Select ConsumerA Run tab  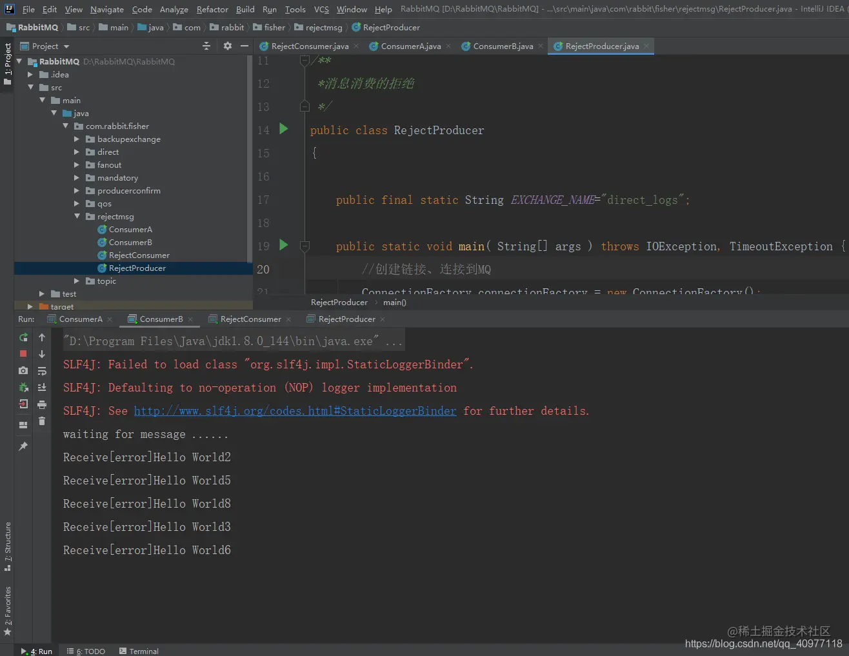81,319
